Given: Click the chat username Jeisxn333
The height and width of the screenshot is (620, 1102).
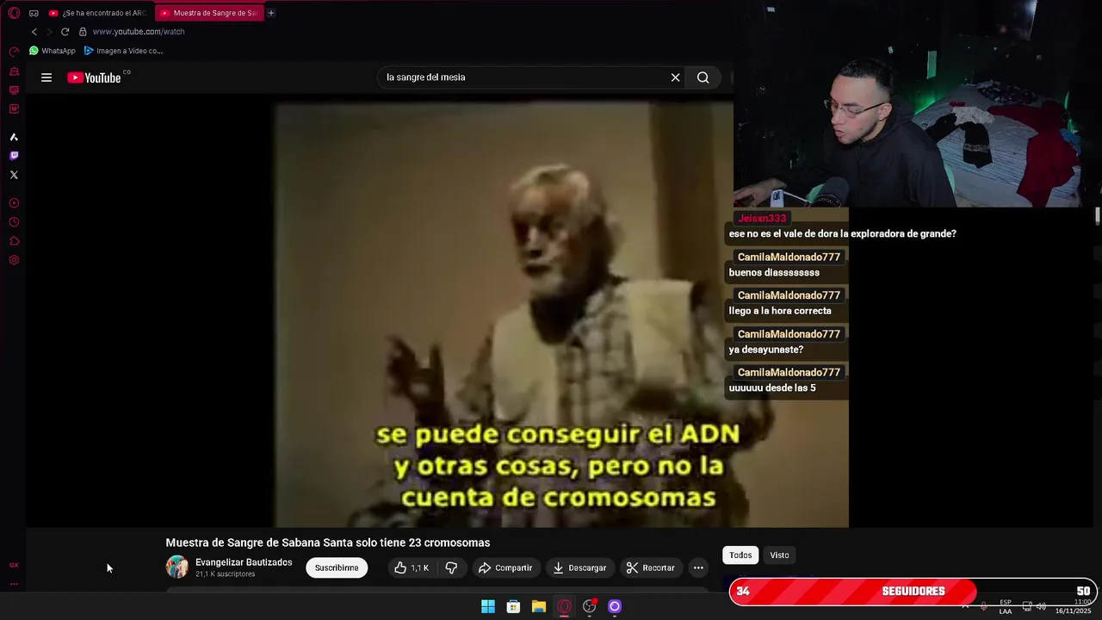Looking at the screenshot, I should pyautogui.click(x=762, y=219).
